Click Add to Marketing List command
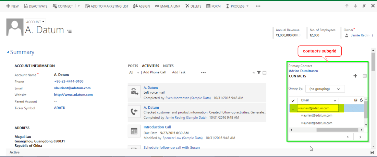This screenshot has height=157, width=377. [107, 6]
